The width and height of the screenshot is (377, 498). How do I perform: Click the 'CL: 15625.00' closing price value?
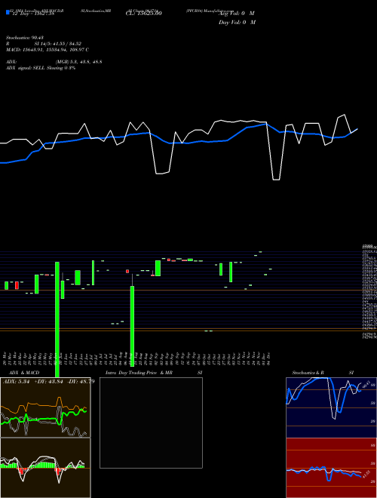click(x=144, y=14)
